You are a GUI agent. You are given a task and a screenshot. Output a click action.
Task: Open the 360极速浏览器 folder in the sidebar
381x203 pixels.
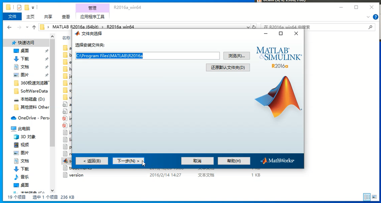32,83
